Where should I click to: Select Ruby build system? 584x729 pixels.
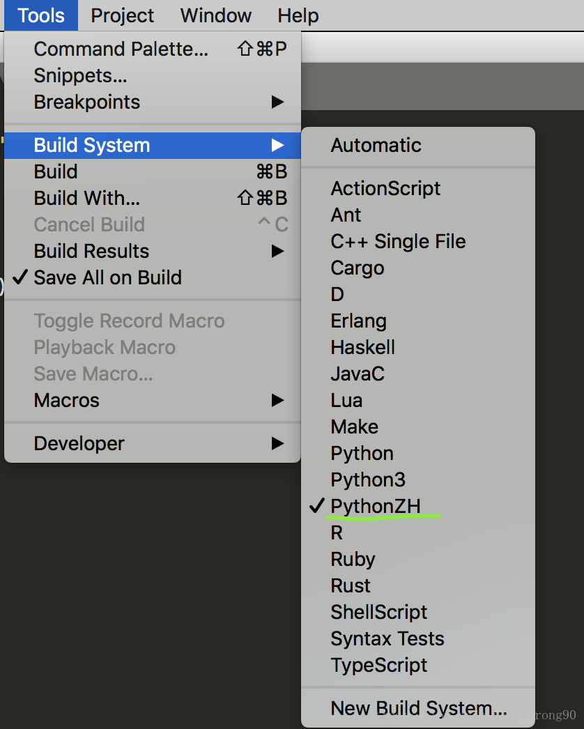[x=418, y=560]
